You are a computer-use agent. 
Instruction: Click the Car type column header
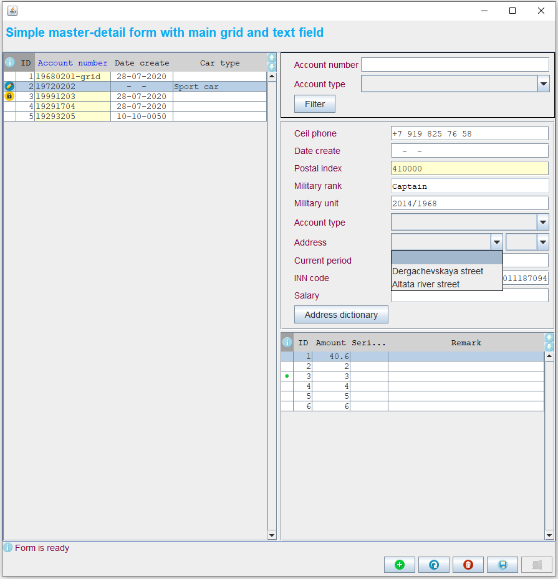pos(219,63)
